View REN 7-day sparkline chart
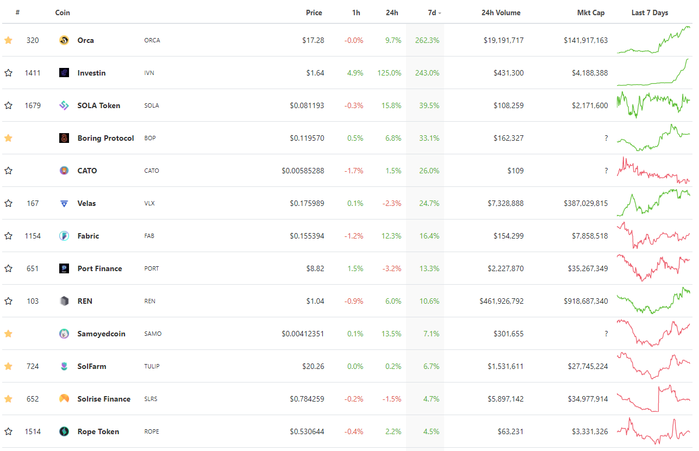 point(653,301)
